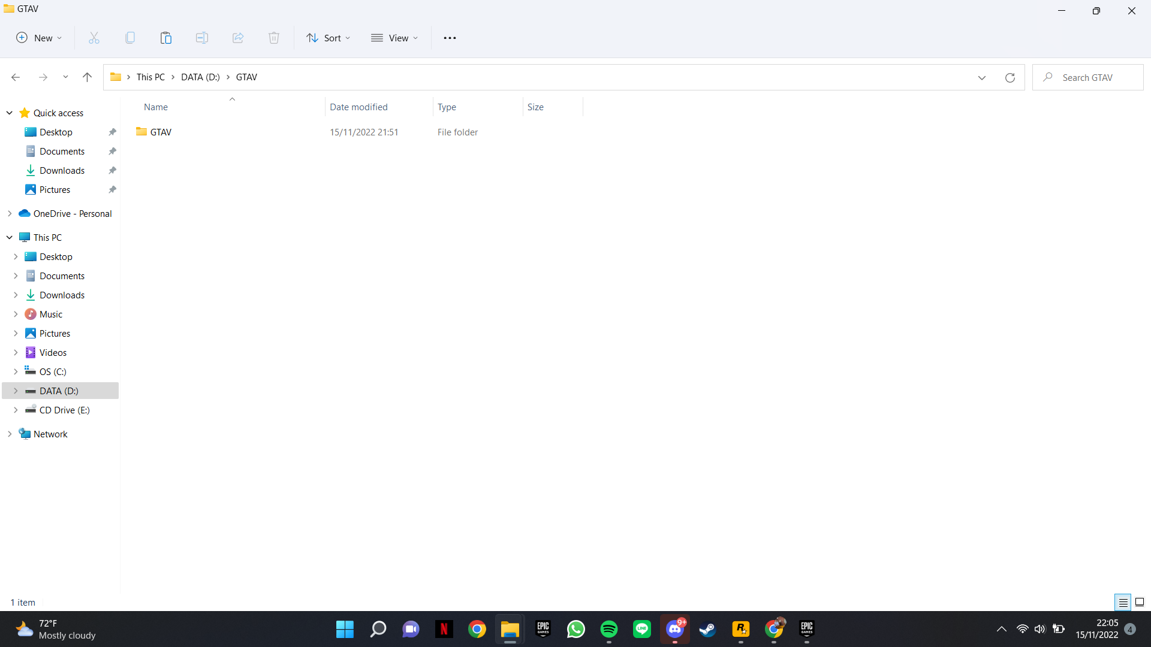This screenshot has height=647, width=1151.
Task: Open Rockstar Games Launcher in taskbar
Action: click(x=741, y=629)
